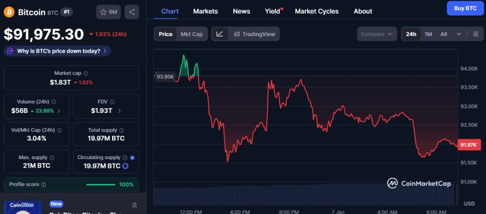Screen dimensions: 486x214
Task: Click the verified badge near Circulating supply
Action: click(132, 158)
